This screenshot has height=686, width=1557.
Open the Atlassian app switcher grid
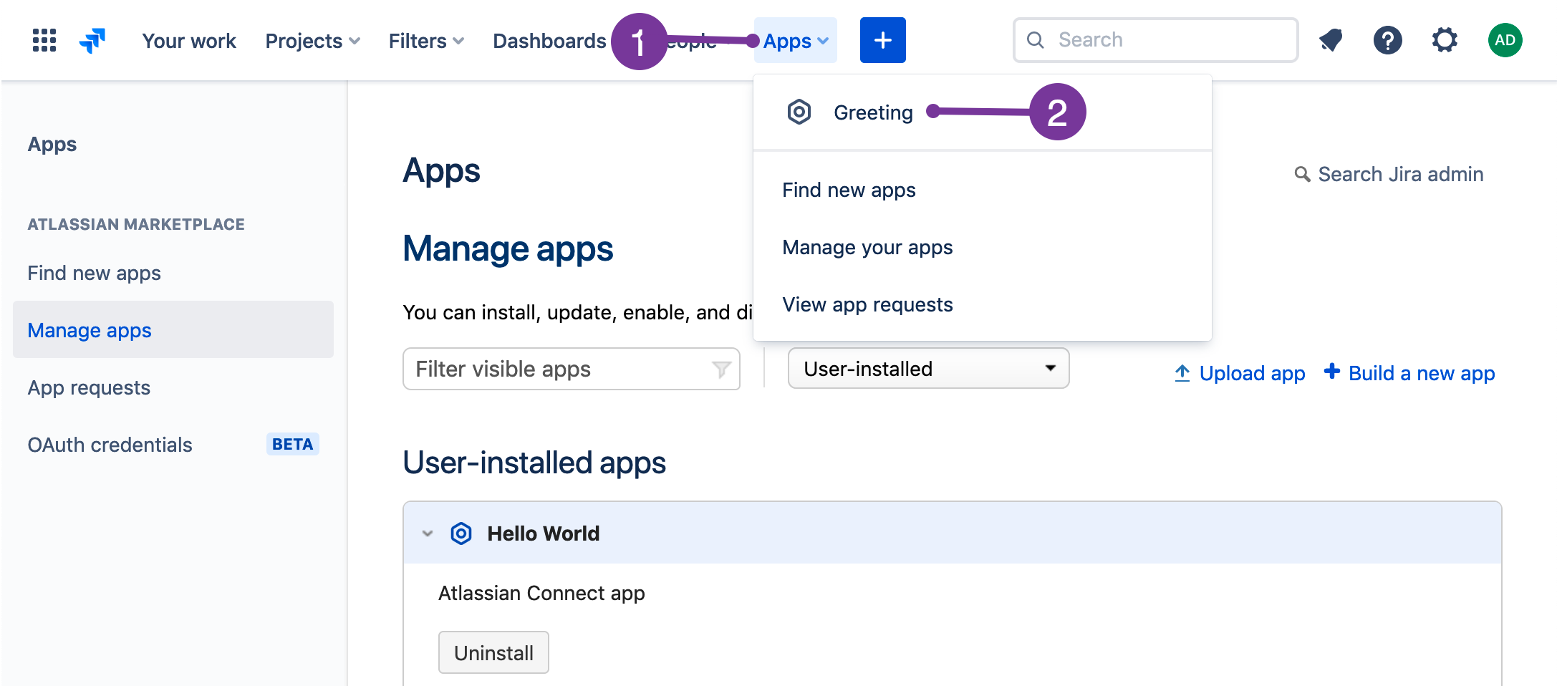[x=44, y=40]
